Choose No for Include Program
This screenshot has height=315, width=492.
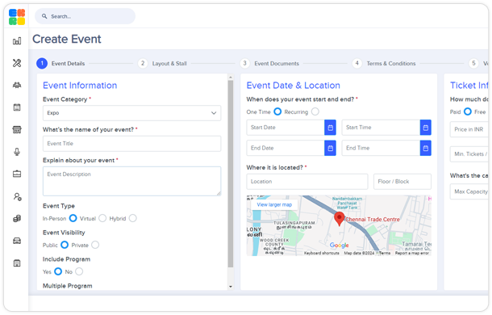coord(79,271)
